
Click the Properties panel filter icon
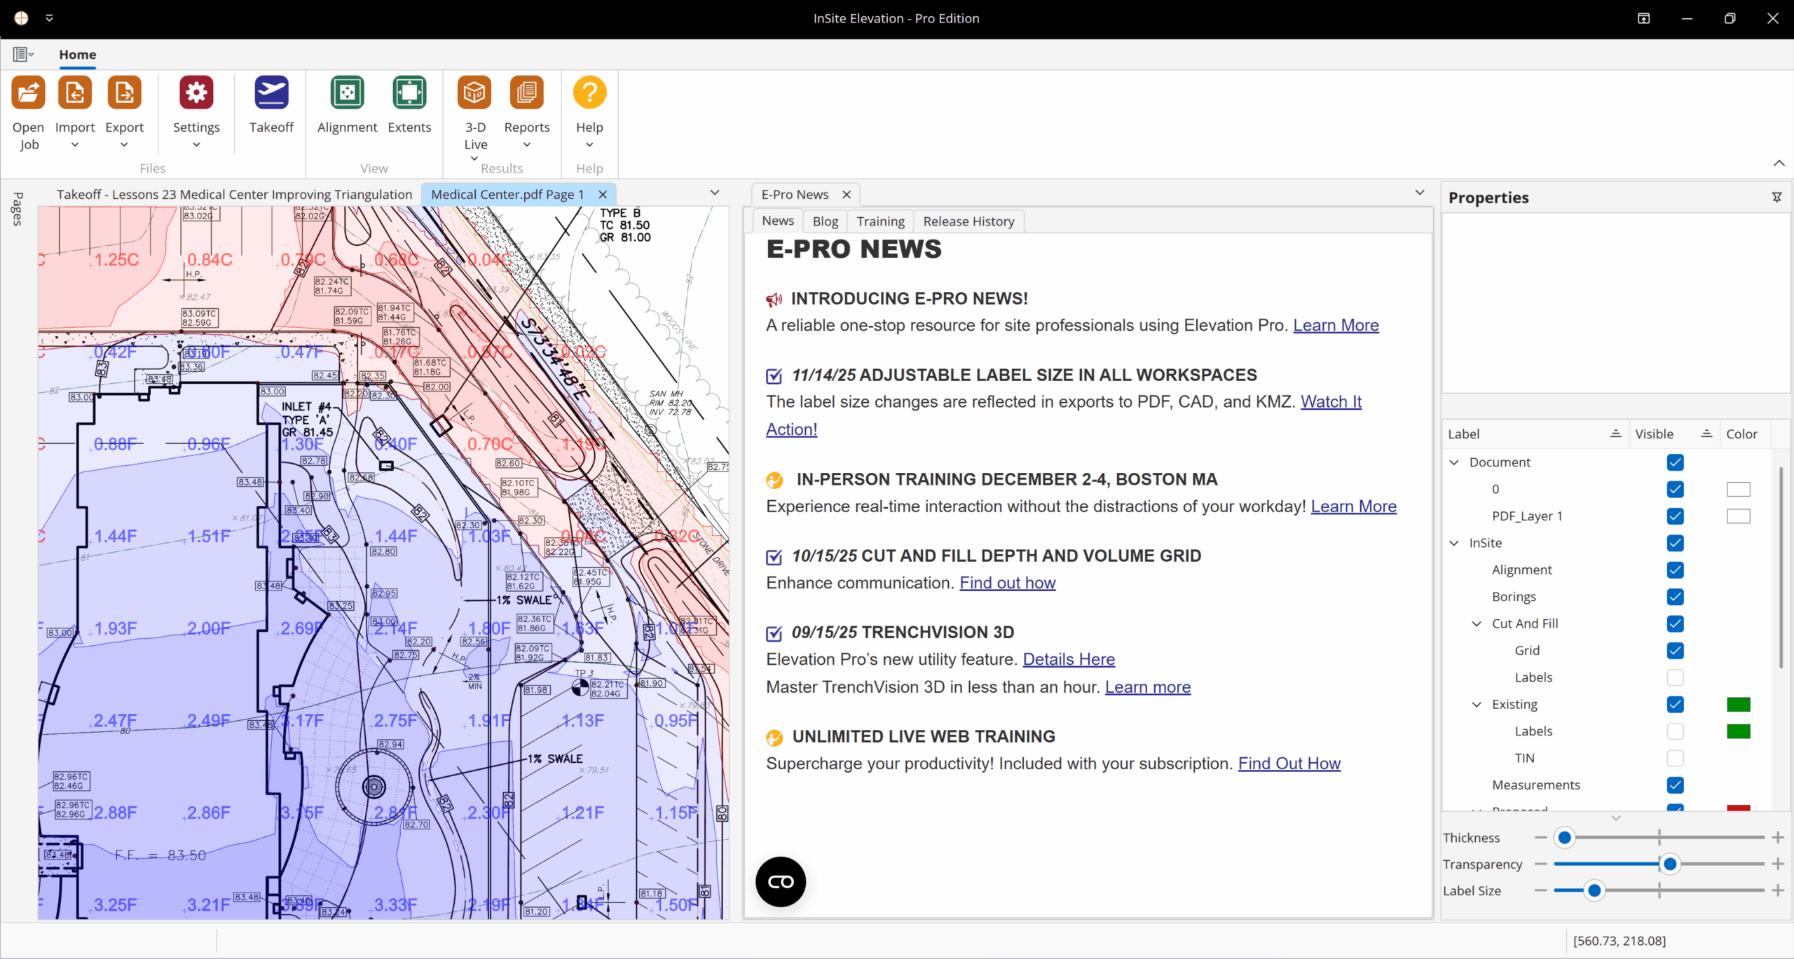(x=1776, y=197)
